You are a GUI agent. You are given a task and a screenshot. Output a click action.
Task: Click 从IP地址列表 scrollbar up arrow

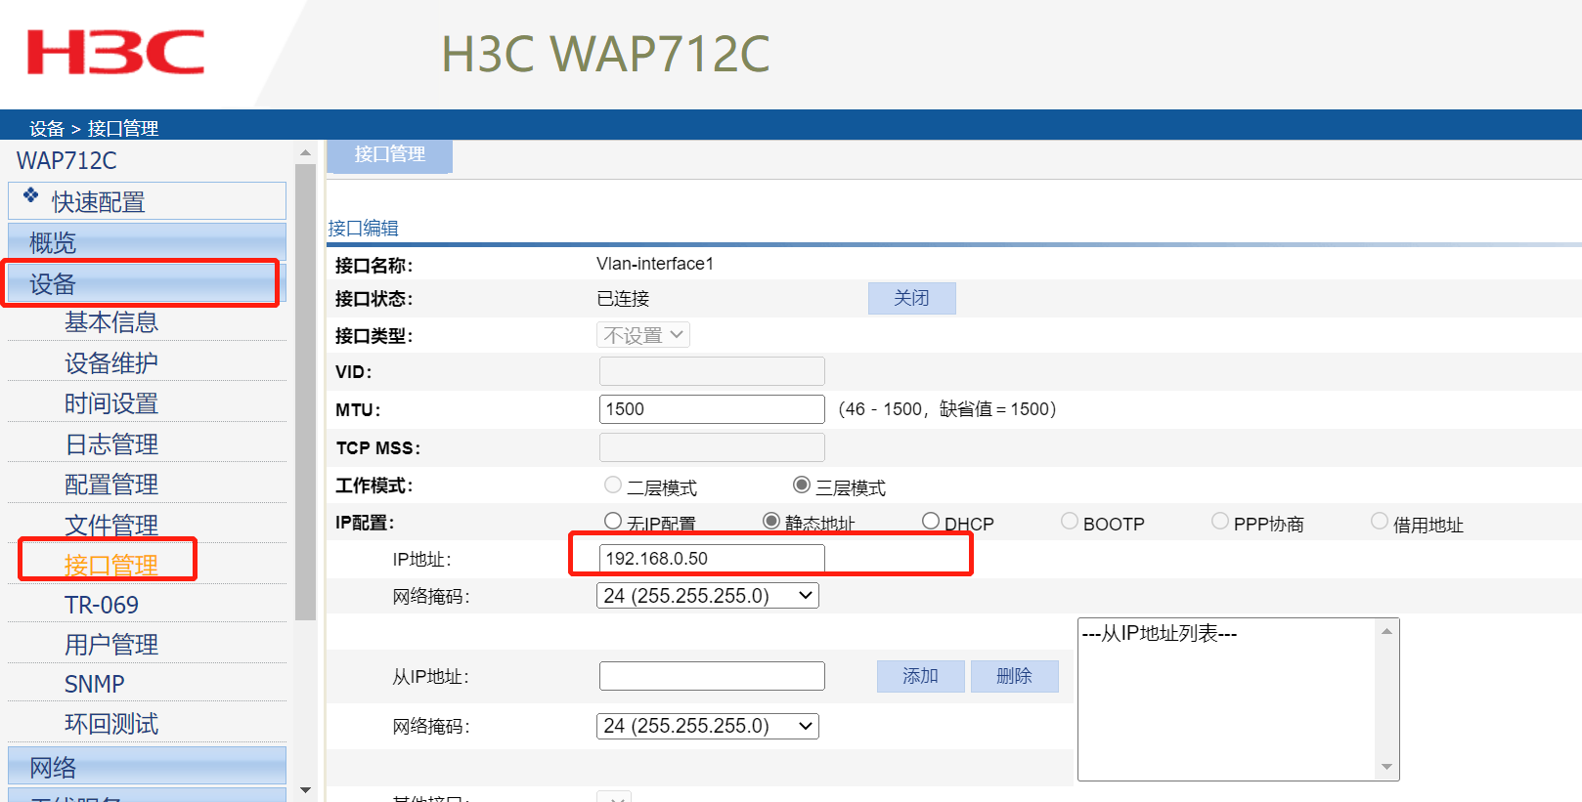[x=1387, y=631]
